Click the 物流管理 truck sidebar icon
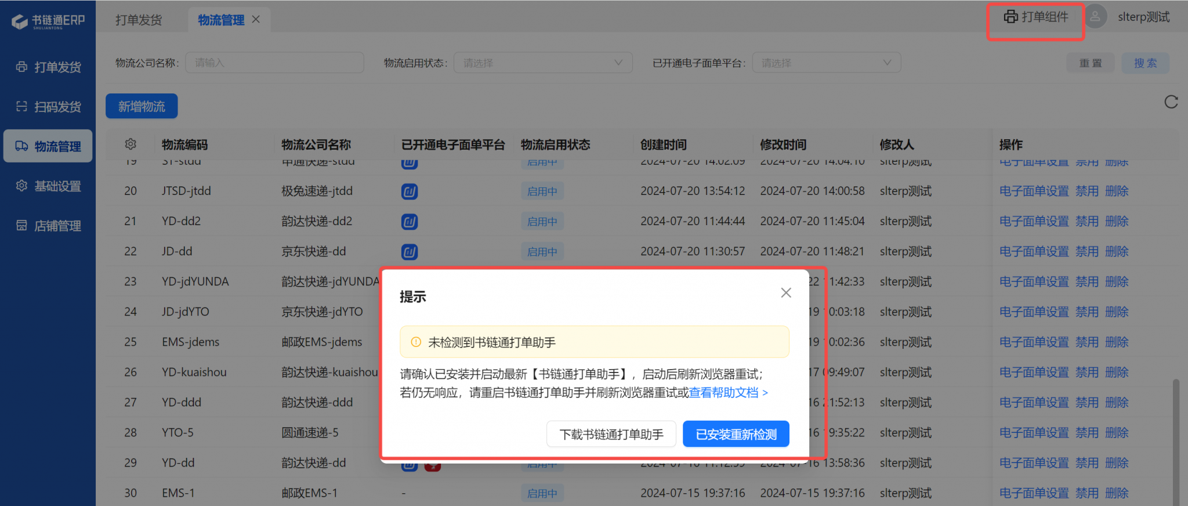The image size is (1188, 506). [x=21, y=146]
